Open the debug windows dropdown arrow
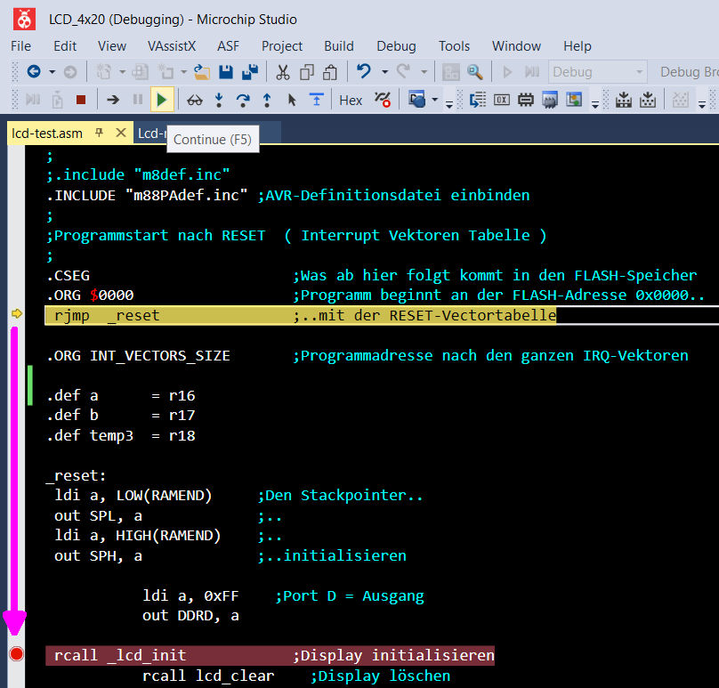This screenshot has width=719, height=688. [x=435, y=100]
